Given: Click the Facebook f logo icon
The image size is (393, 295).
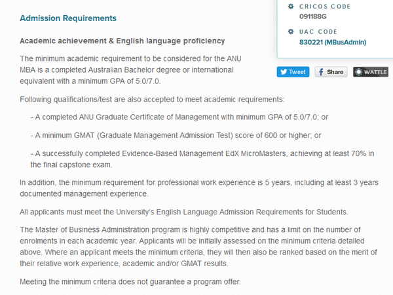Looking at the screenshot, I should click(321, 72).
